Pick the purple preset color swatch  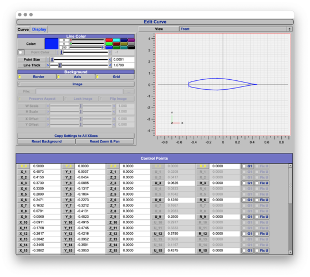point(131,40)
